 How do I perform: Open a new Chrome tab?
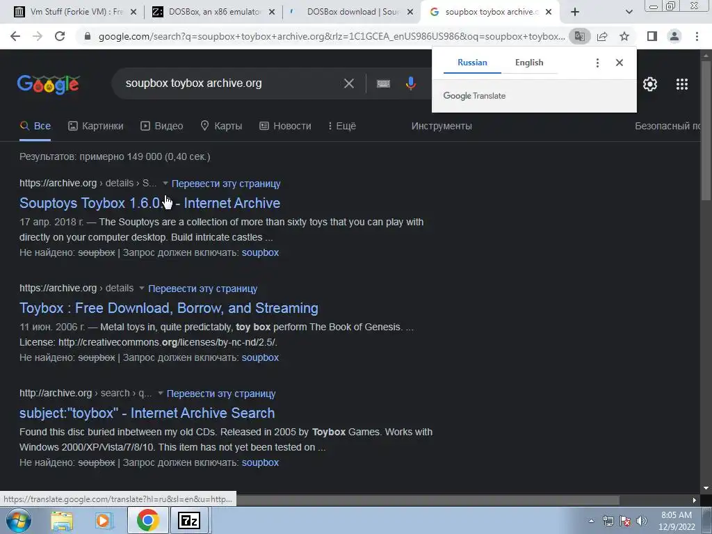(x=575, y=12)
